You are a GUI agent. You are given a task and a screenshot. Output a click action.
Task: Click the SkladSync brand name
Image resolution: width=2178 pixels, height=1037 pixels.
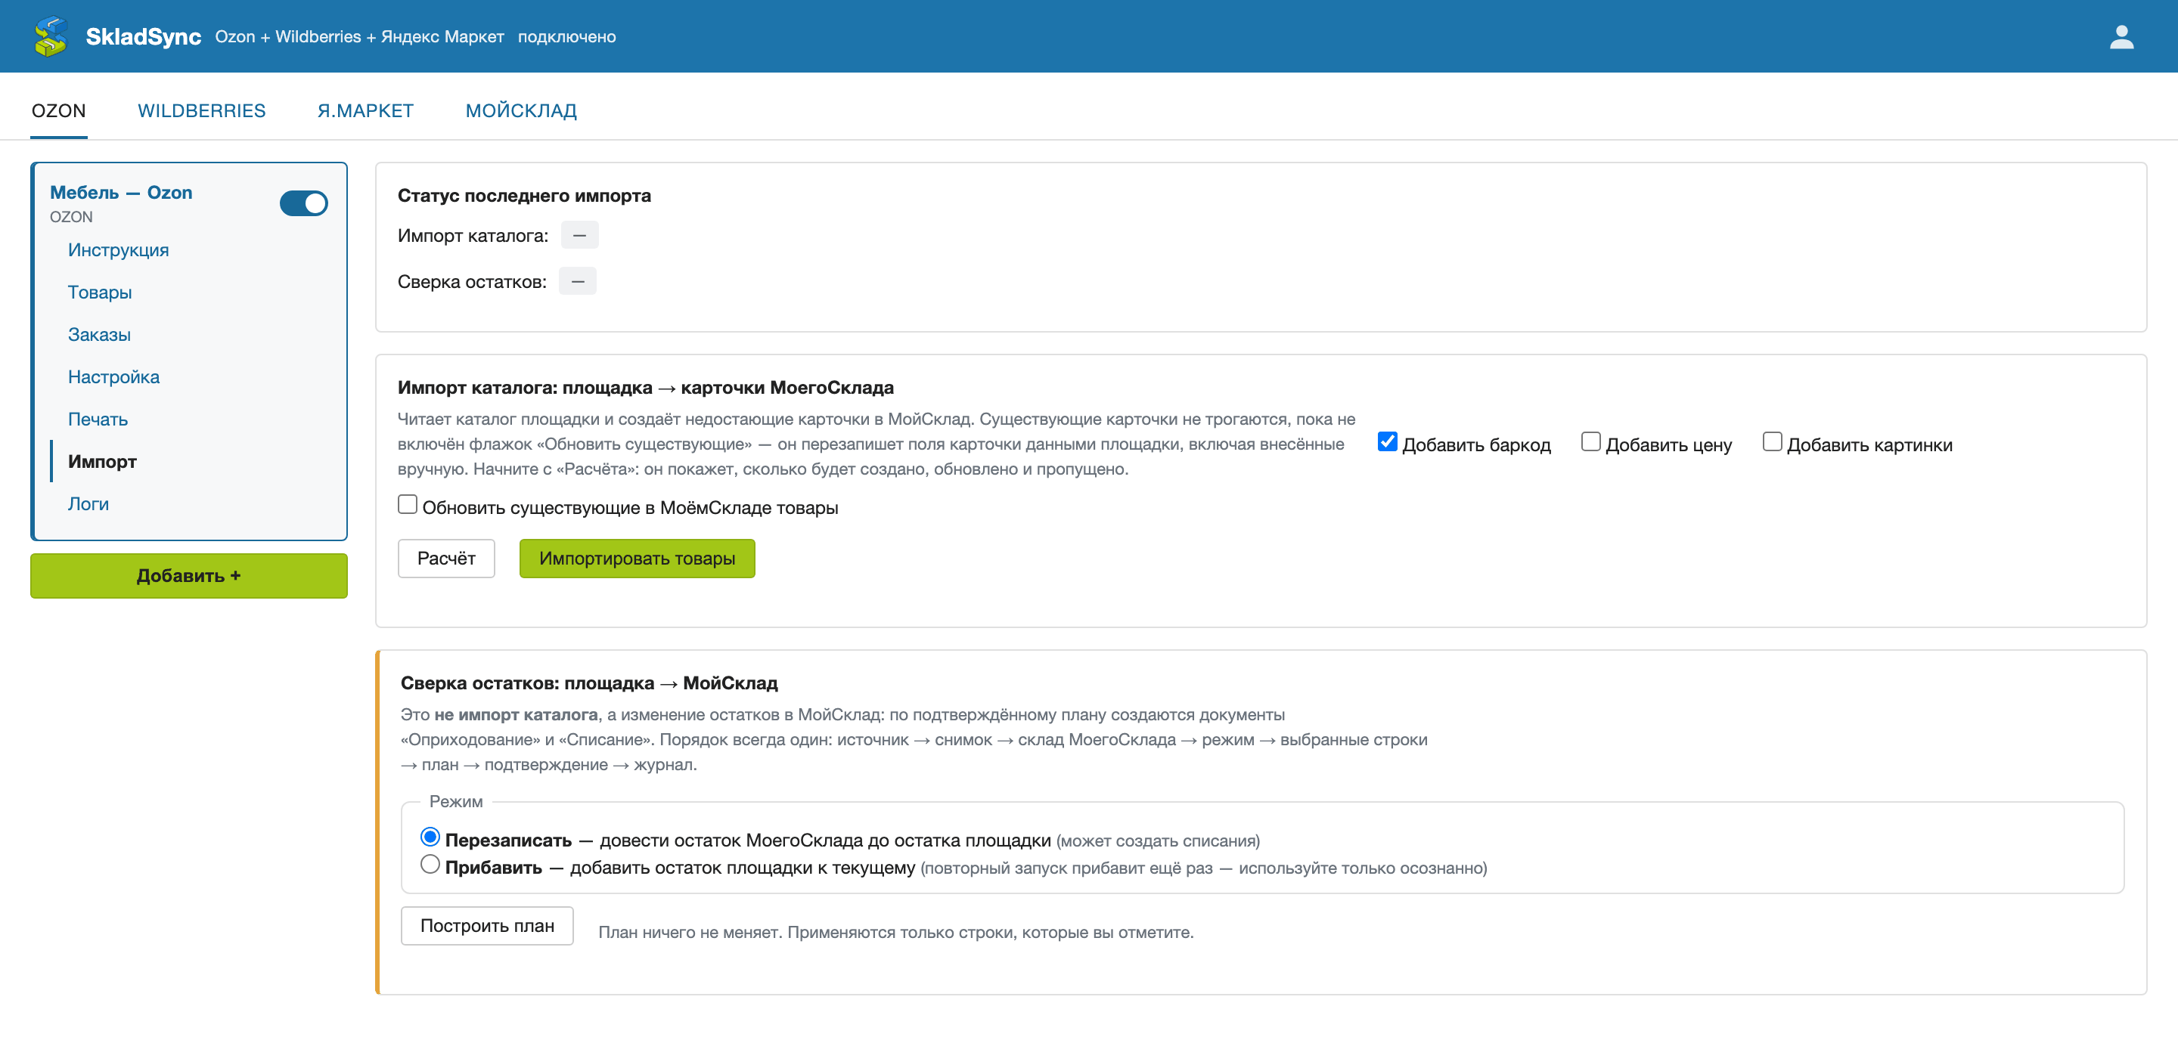[x=143, y=36]
